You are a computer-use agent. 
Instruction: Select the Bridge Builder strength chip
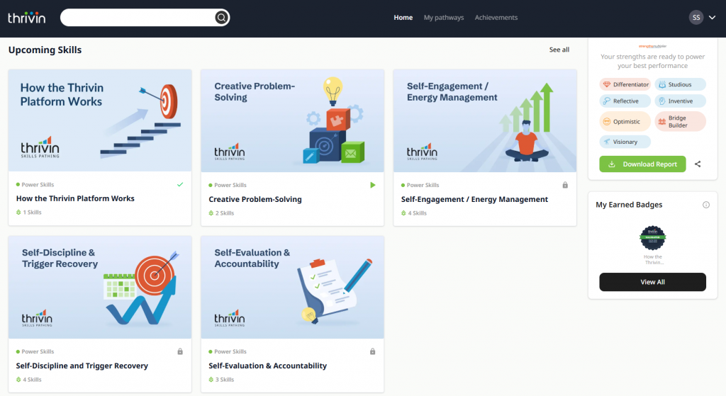(680, 122)
